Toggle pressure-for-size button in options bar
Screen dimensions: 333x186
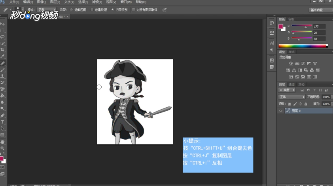(165, 10)
